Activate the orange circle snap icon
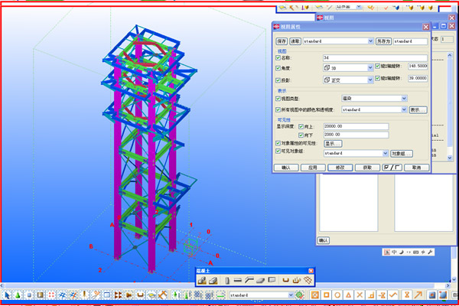 338,295
